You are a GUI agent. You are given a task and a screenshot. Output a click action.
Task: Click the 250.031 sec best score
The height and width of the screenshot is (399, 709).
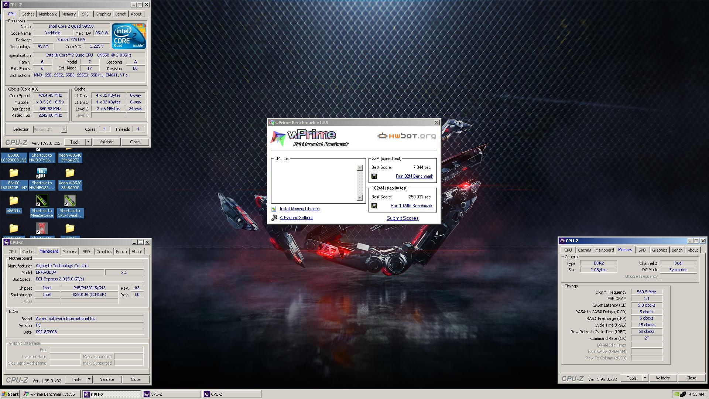[420, 197]
